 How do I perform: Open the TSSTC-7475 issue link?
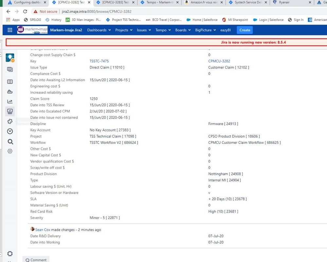99,61
